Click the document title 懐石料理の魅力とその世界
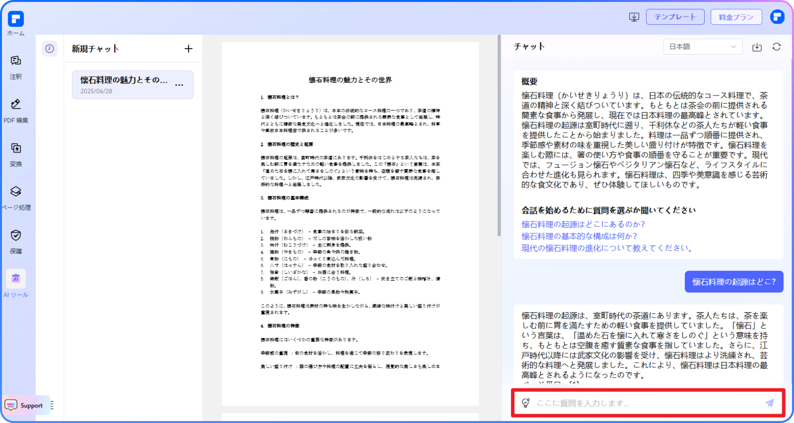794x423 pixels. [350, 80]
